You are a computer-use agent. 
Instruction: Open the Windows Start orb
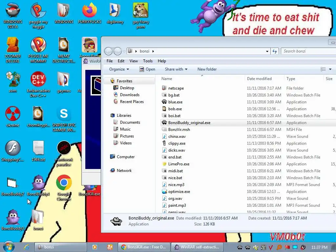pyautogui.click(x=9, y=247)
